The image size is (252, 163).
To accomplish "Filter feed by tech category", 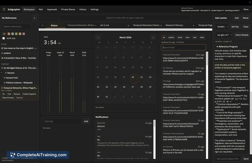I will pyautogui.click(x=195, y=37).
